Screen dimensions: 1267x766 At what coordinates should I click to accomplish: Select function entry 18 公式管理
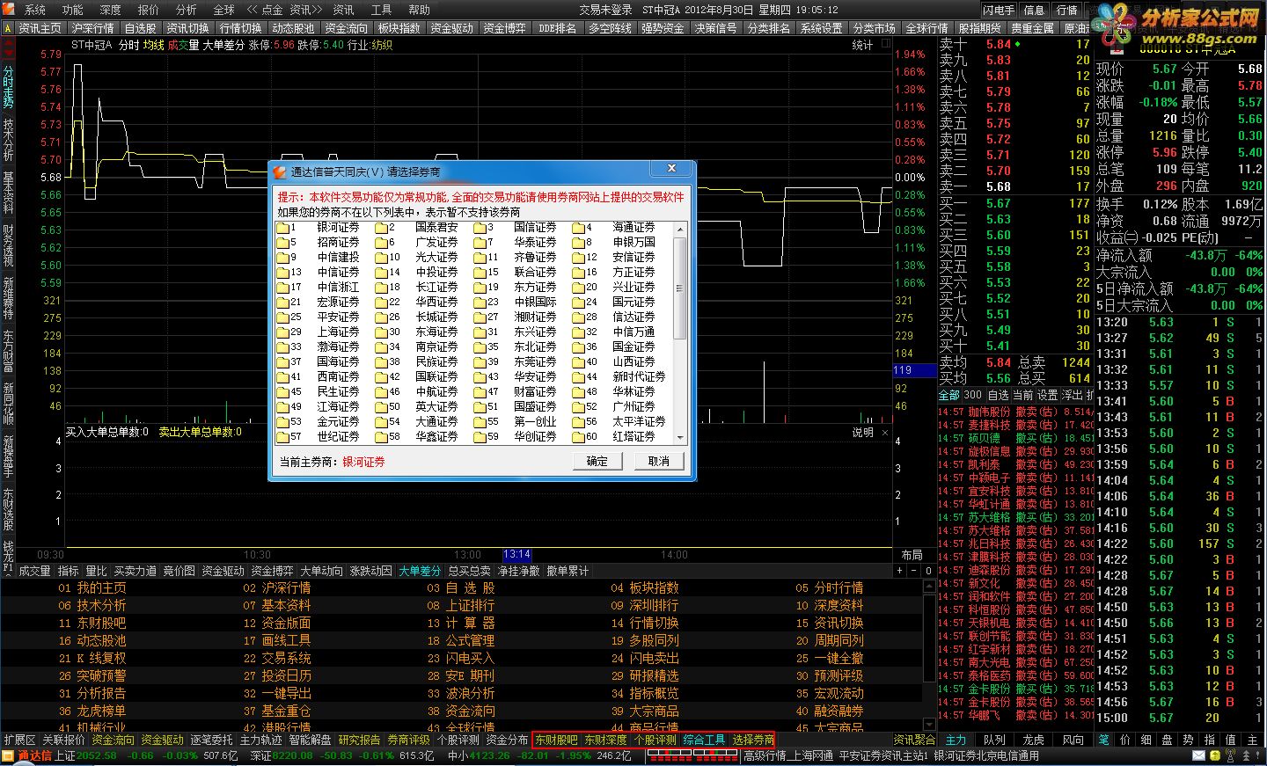coord(461,640)
